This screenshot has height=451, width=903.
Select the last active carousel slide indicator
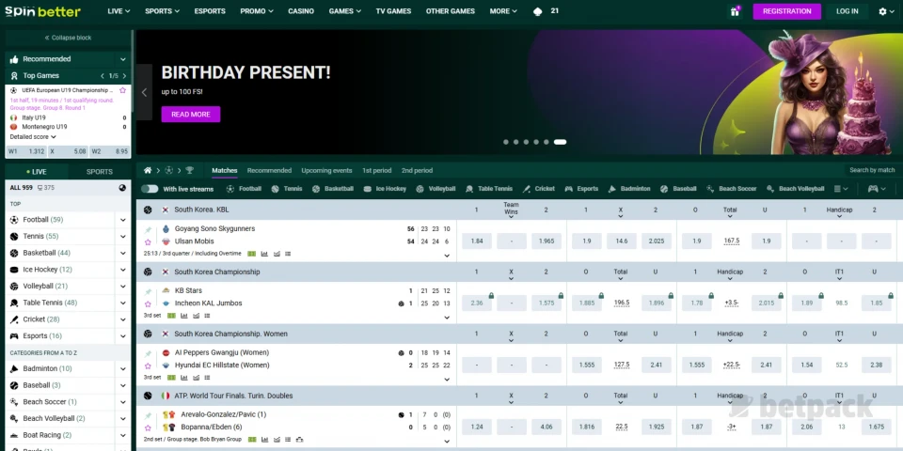[560, 142]
